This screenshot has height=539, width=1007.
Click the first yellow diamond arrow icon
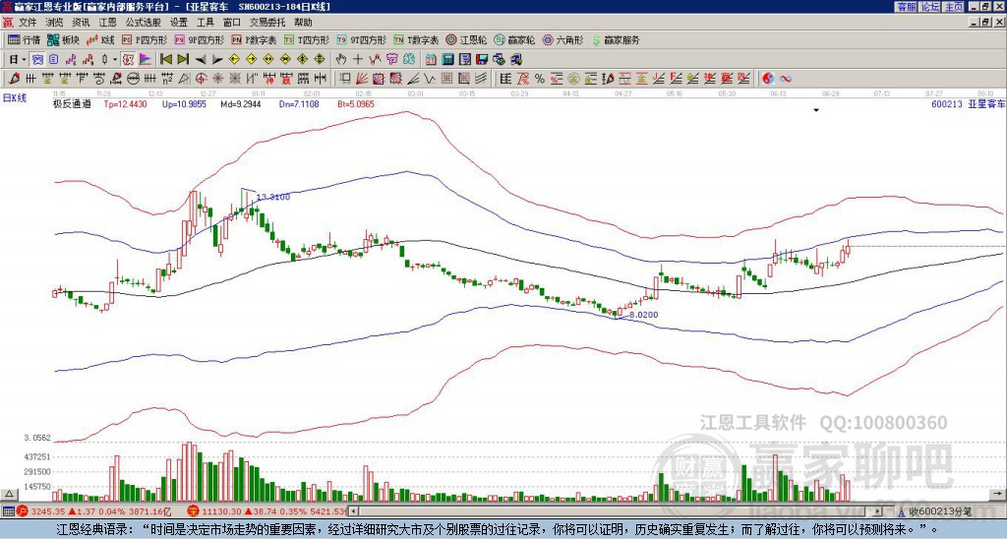click(x=234, y=59)
